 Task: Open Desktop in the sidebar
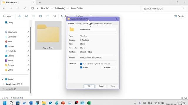coord(10,56)
